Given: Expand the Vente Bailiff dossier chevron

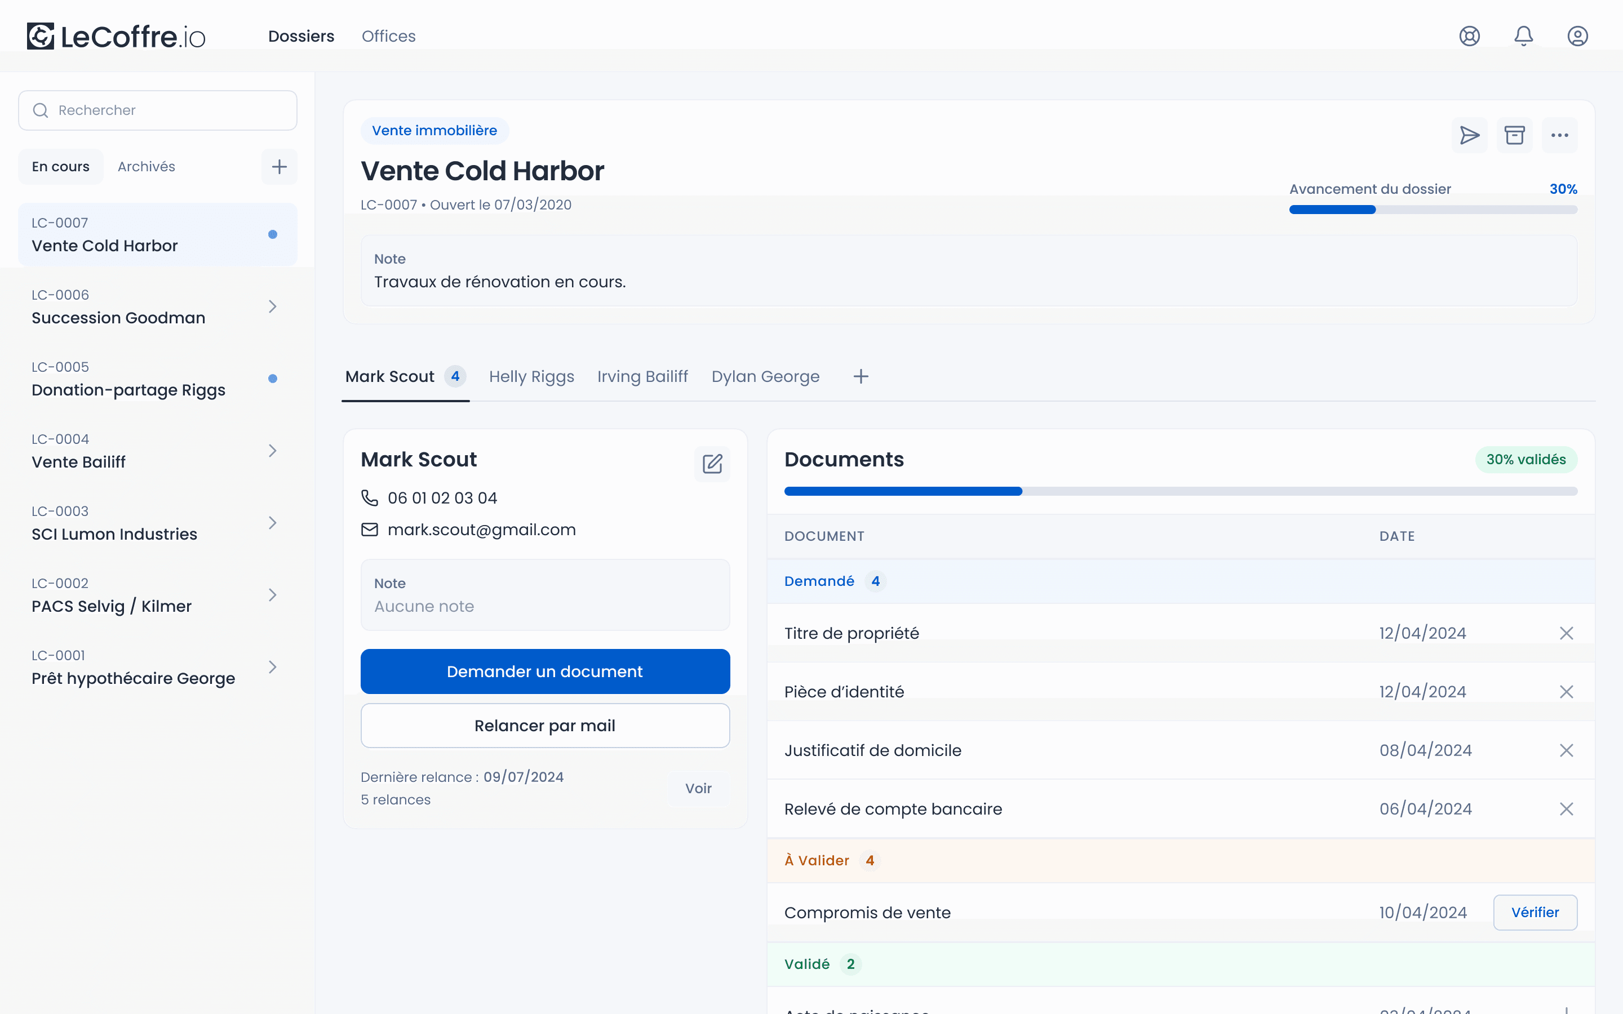Looking at the screenshot, I should (272, 451).
